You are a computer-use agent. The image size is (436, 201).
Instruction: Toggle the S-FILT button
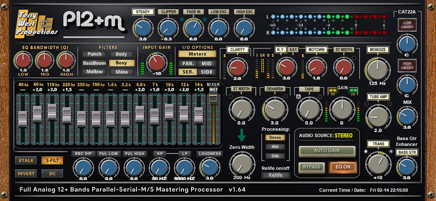click(52, 161)
